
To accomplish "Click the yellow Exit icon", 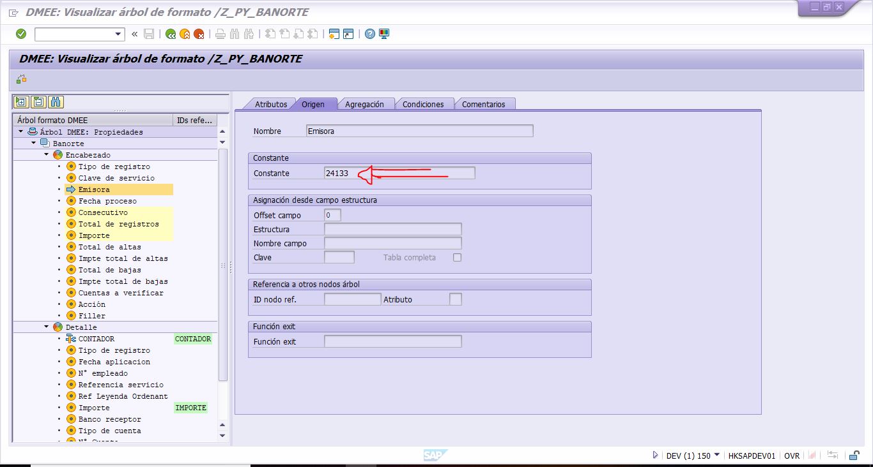I will click(x=185, y=34).
